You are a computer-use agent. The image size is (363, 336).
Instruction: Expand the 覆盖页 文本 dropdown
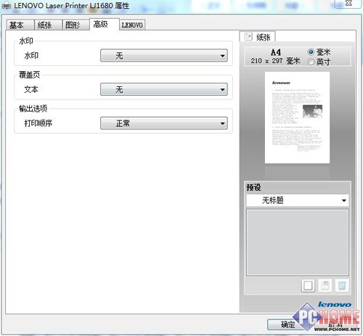pyautogui.click(x=164, y=89)
